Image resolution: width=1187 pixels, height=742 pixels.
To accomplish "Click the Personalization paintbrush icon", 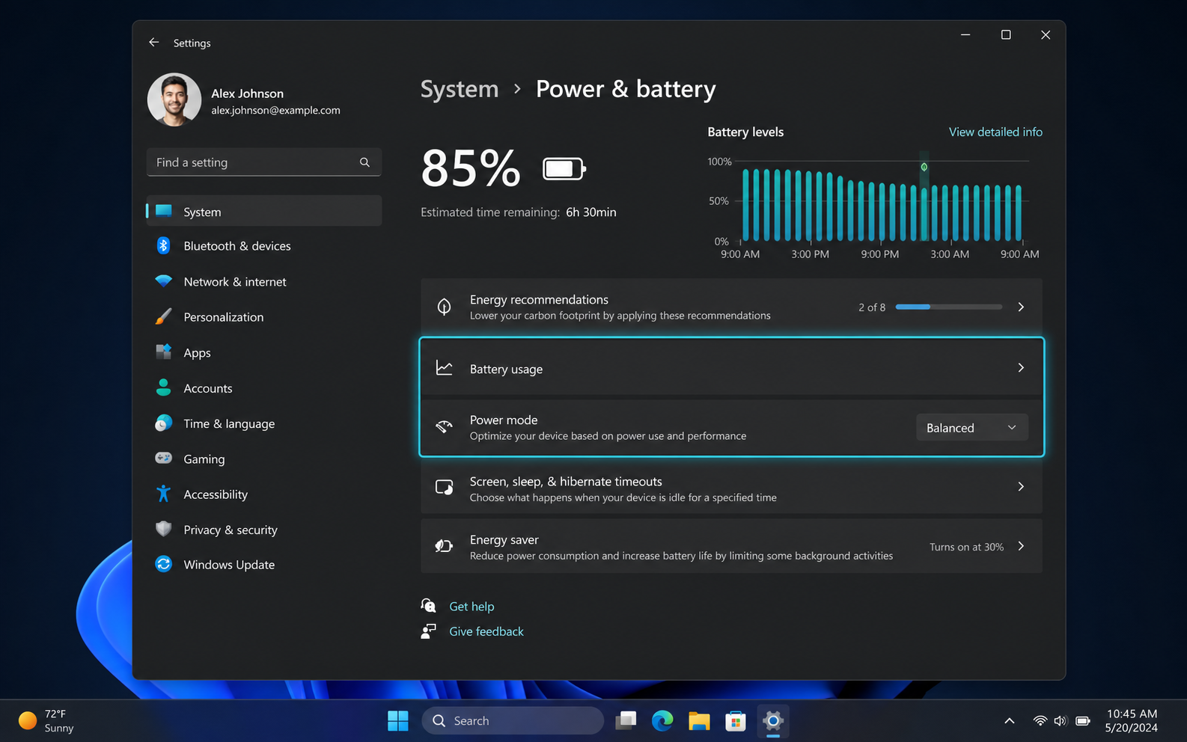I will pos(163,316).
